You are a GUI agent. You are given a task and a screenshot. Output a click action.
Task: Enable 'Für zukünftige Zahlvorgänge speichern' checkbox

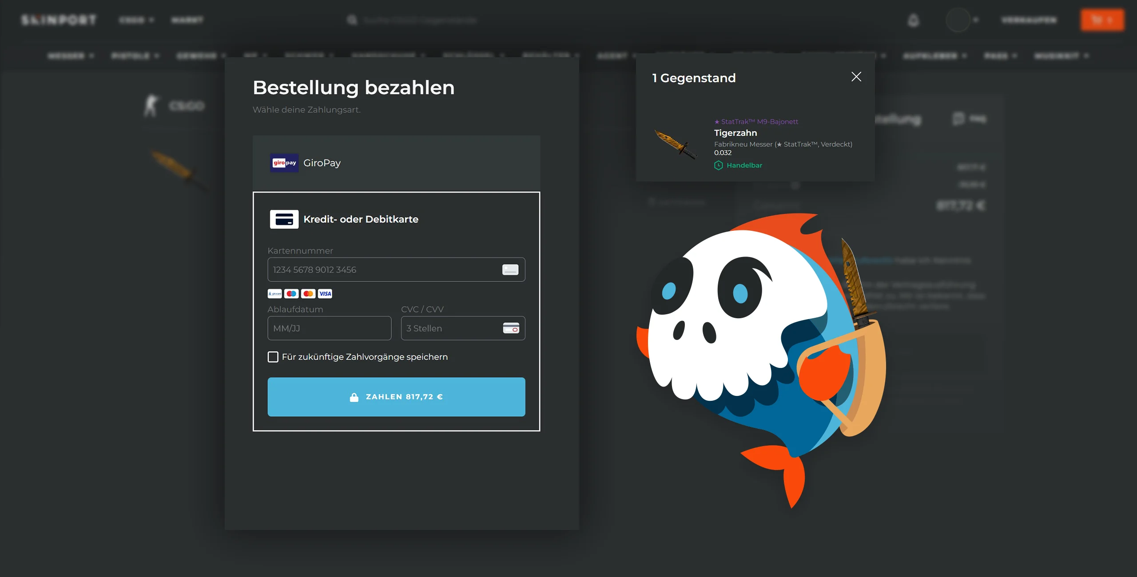(273, 357)
